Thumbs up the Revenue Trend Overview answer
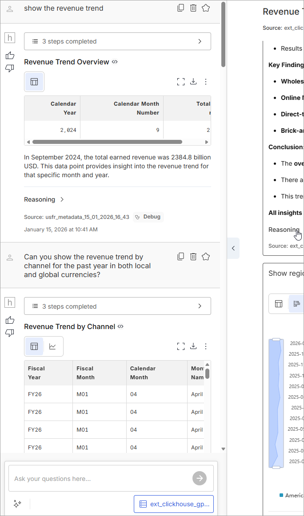304x516 pixels. pos(10,56)
